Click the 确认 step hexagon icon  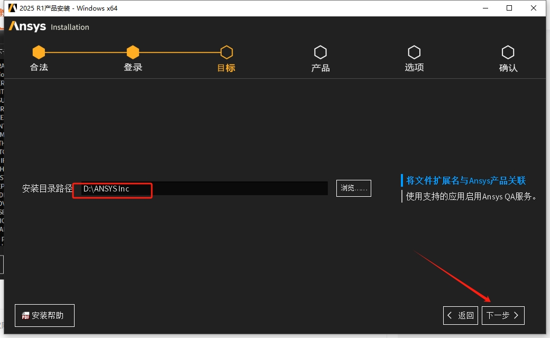[508, 52]
